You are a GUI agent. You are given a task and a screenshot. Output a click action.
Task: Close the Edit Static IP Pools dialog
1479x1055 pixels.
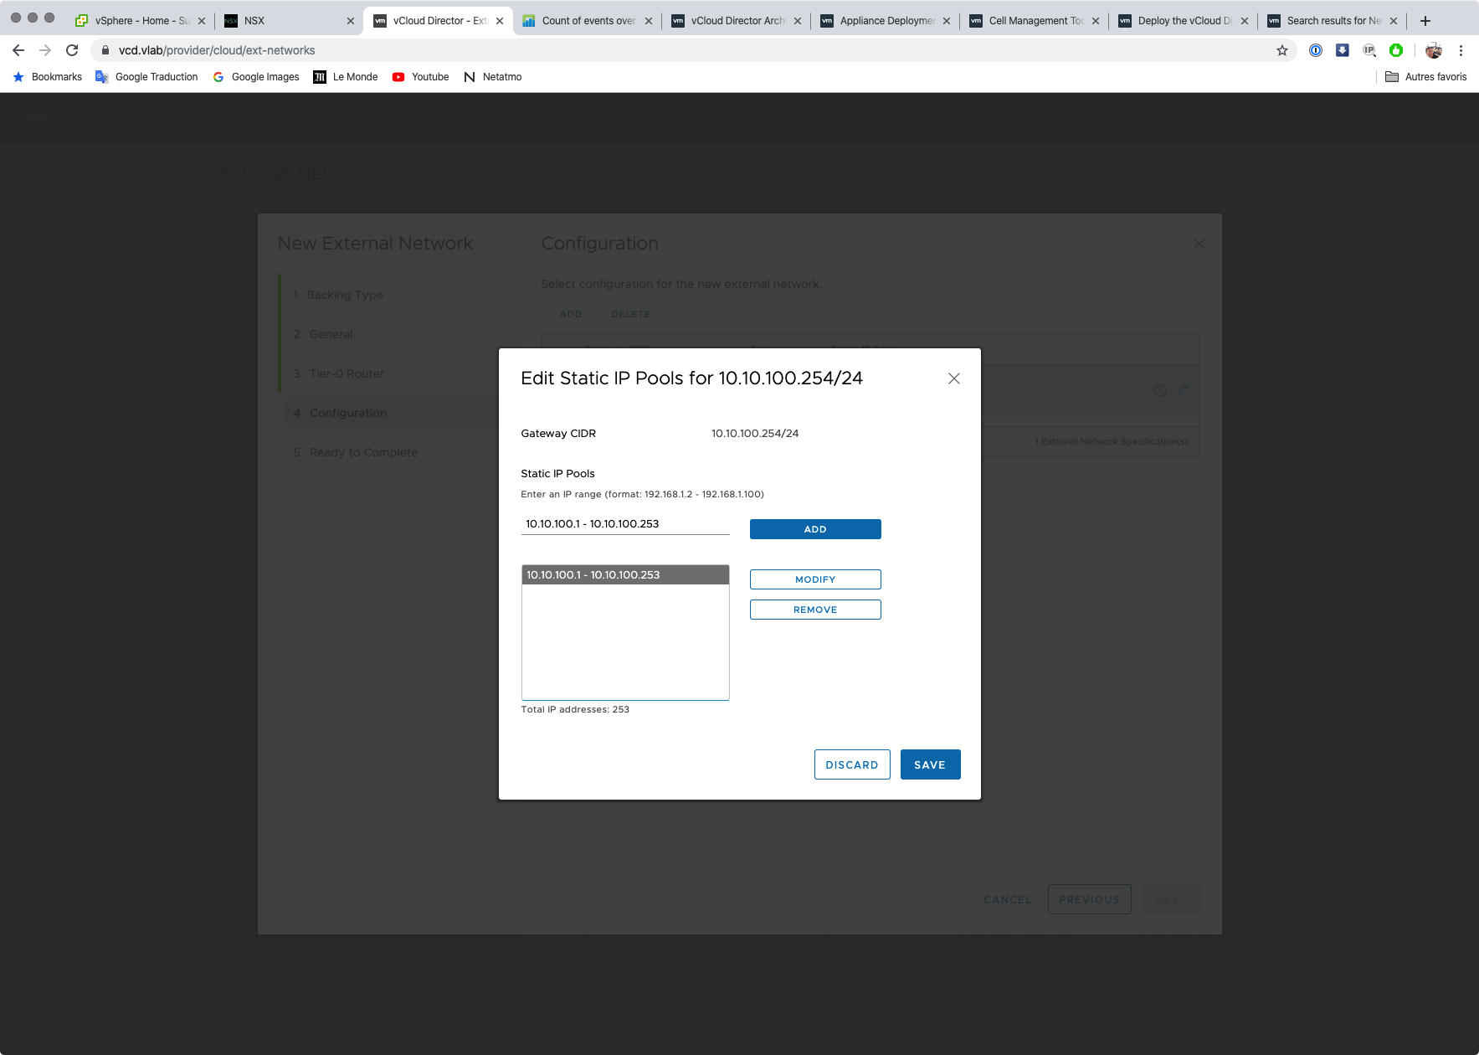(x=953, y=378)
